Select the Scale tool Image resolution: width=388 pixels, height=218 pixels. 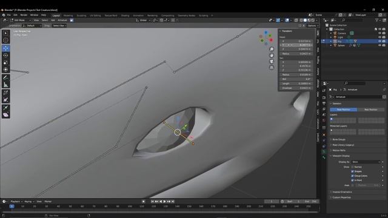click(5, 62)
